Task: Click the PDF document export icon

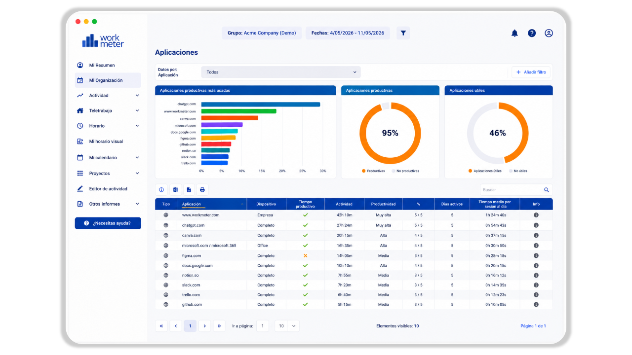Action: coord(189,190)
